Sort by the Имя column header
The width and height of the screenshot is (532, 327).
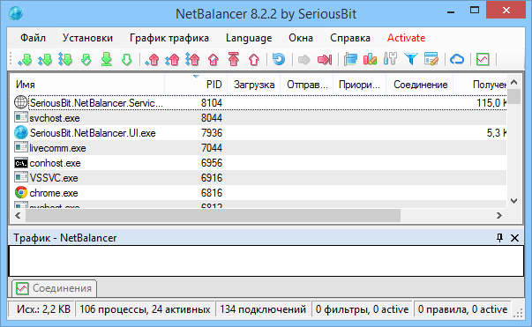(x=88, y=85)
